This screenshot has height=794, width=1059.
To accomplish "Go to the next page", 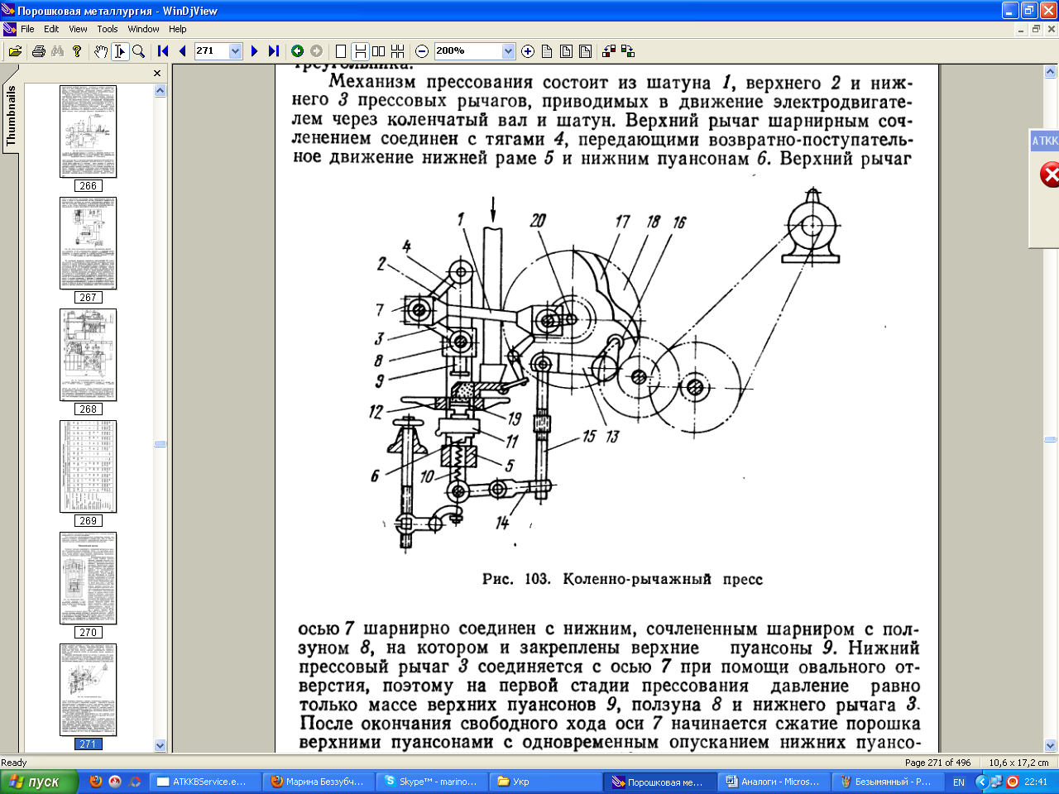I will [255, 51].
